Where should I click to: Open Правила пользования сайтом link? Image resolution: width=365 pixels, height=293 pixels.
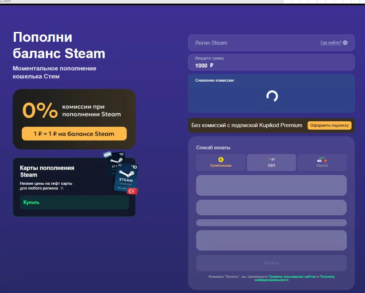tap(292, 277)
